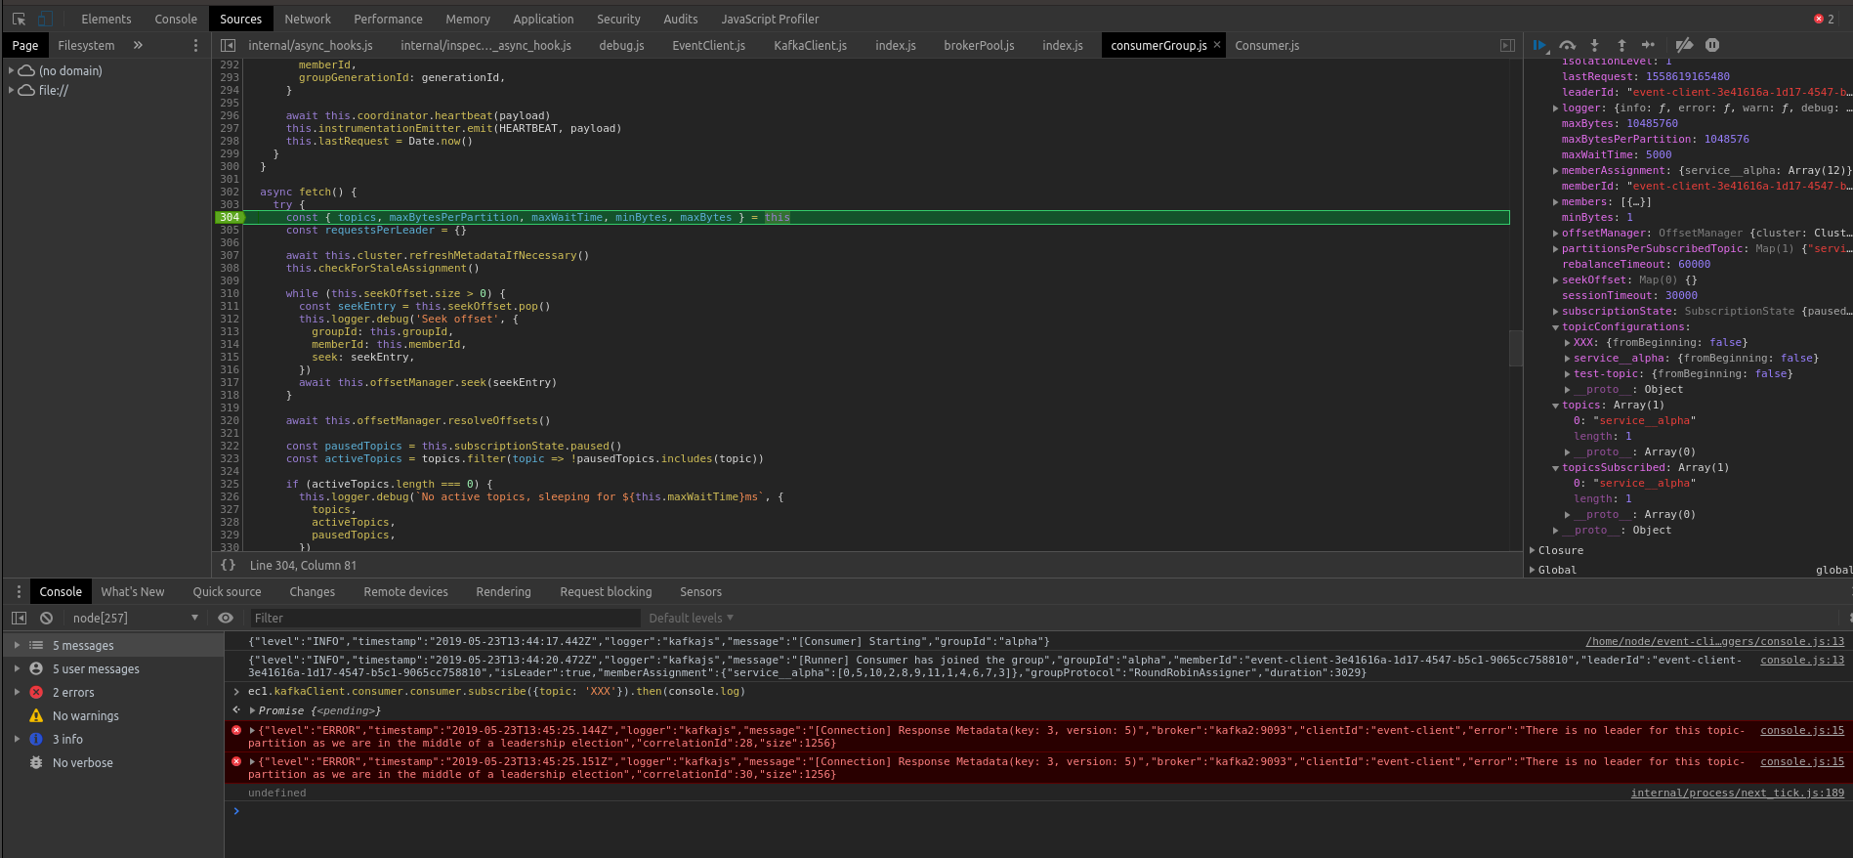1853x858 pixels.
Task: Open the Performance panel
Action: click(388, 19)
